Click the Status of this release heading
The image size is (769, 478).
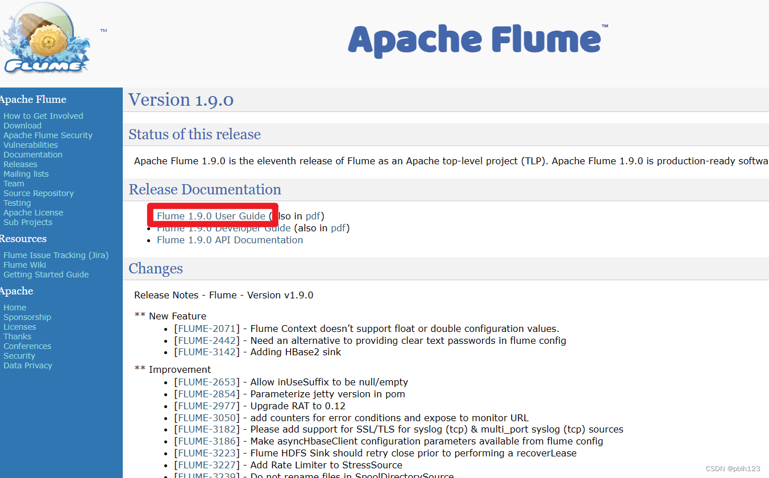pyautogui.click(x=194, y=134)
